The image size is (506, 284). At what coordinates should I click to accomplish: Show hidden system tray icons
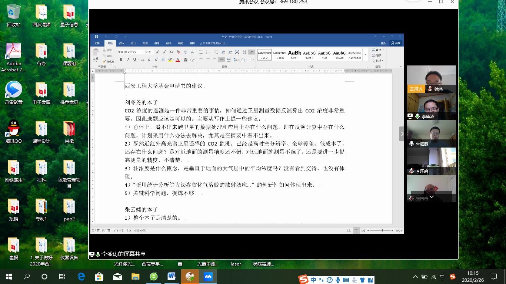pos(415,277)
